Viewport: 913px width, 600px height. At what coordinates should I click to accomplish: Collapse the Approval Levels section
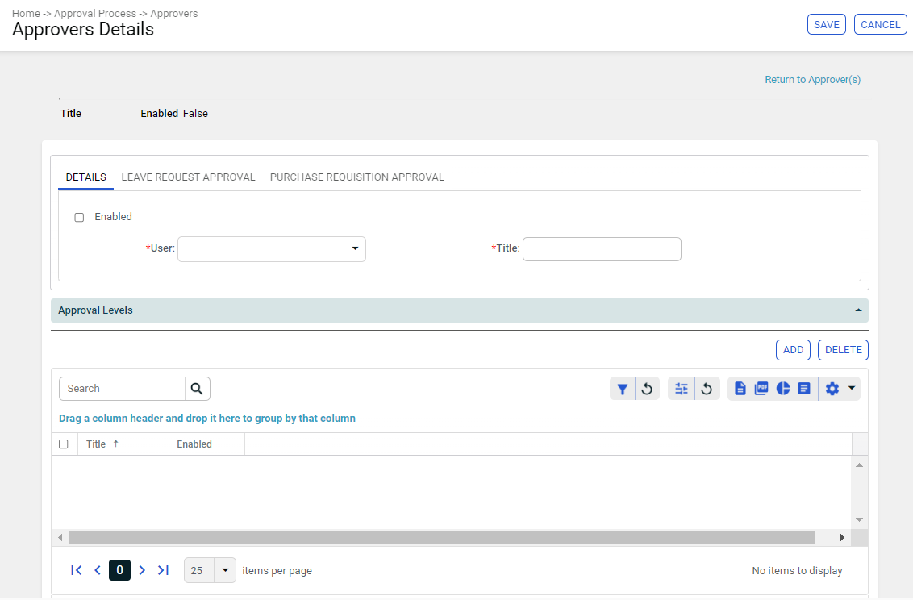(858, 310)
